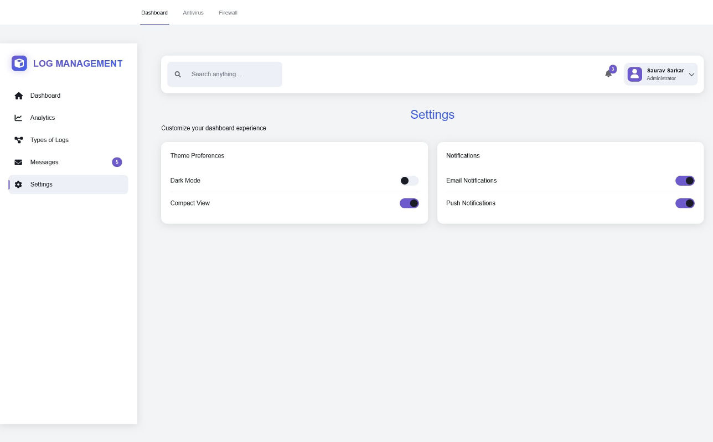The height and width of the screenshot is (442, 713).
Task: Click the Settings gear icon
Action: coord(19,185)
